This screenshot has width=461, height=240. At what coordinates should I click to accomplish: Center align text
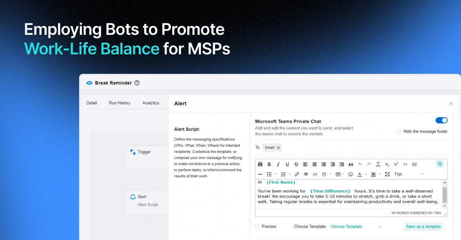[315, 164]
